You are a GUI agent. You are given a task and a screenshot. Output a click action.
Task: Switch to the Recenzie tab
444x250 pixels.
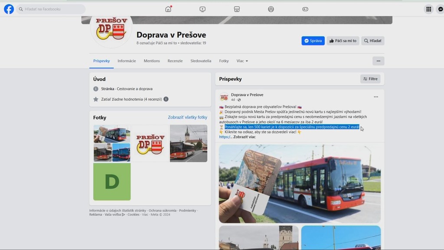pyautogui.click(x=175, y=61)
